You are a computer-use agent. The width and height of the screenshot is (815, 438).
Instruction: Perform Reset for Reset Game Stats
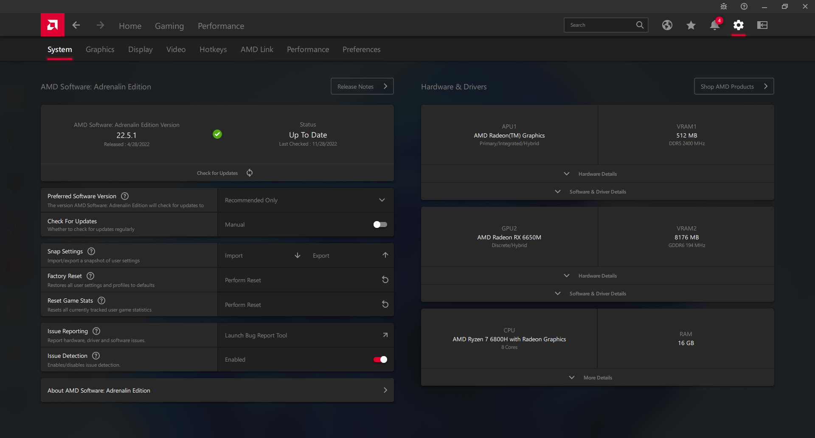click(x=306, y=305)
